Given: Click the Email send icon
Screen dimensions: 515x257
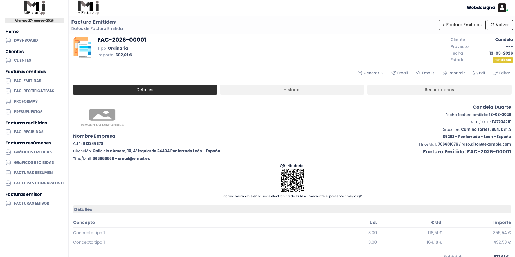Looking at the screenshot, I should pos(393,73).
